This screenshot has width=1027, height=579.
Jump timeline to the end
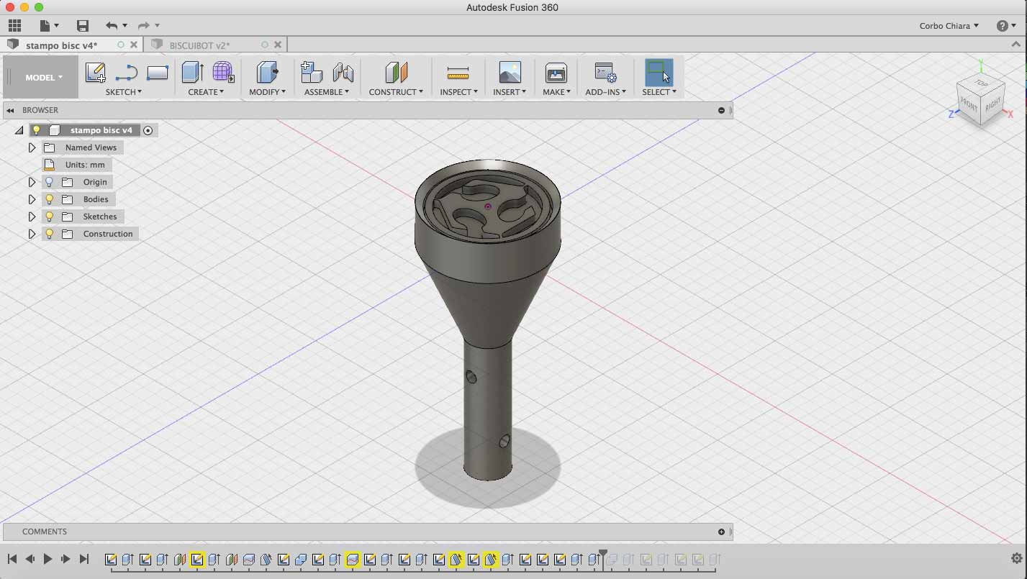click(83, 559)
